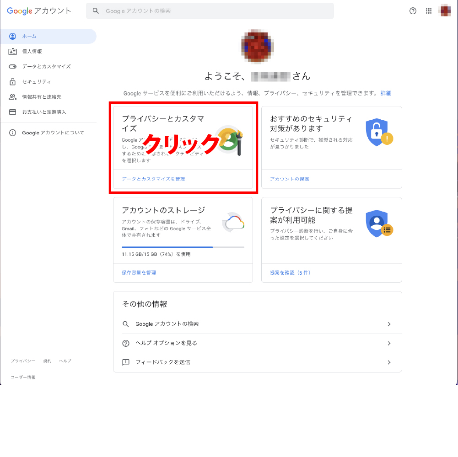Click the お支払いと定期購入 credit card icon

pos(12,112)
